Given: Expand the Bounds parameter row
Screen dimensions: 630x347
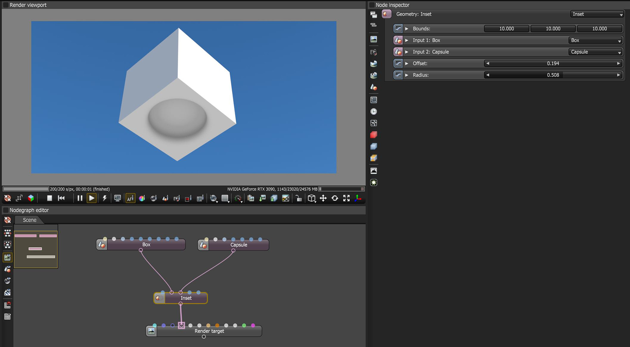Looking at the screenshot, I should point(407,29).
